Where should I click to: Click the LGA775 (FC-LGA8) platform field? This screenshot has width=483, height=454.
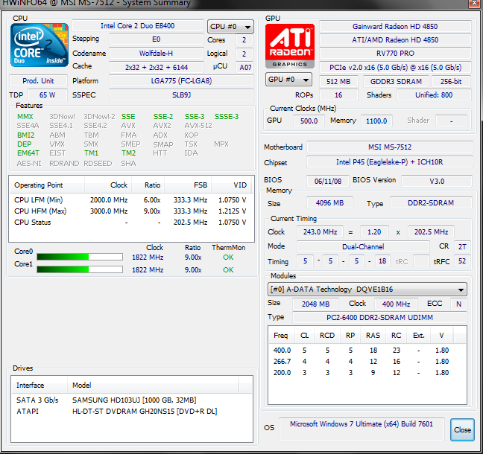pyautogui.click(x=181, y=81)
